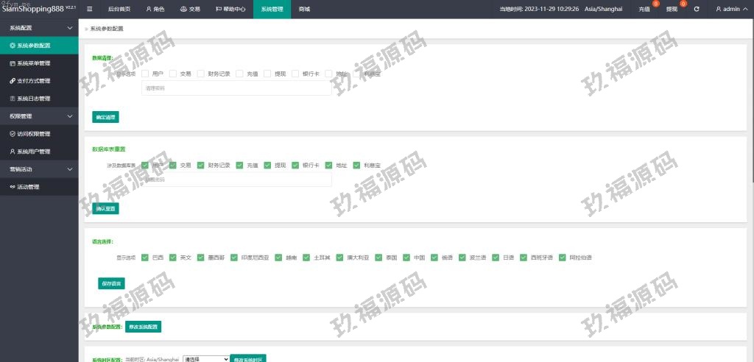754x362 pixels.
Task: Open 系统参数配置 gear icon in sidebar
Action: tap(13, 46)
